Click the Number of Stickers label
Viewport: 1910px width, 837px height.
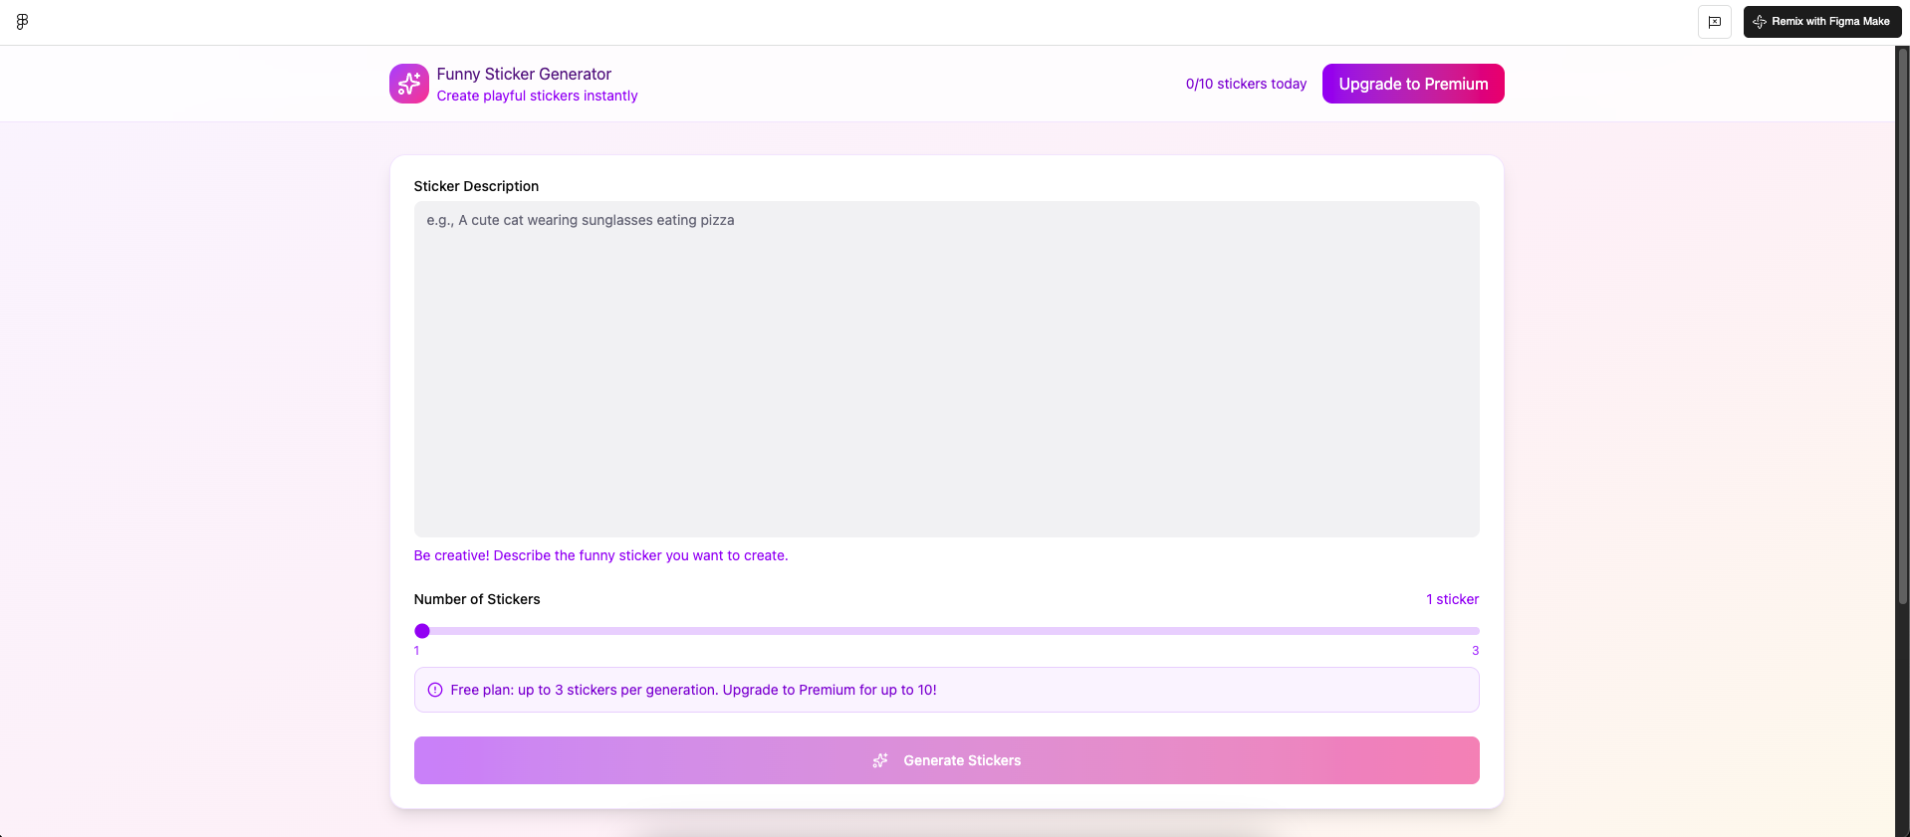click(x=477, y=599)
